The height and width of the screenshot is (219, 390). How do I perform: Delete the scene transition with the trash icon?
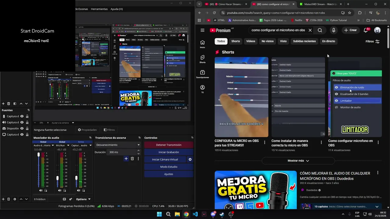[x=132, y=158]
